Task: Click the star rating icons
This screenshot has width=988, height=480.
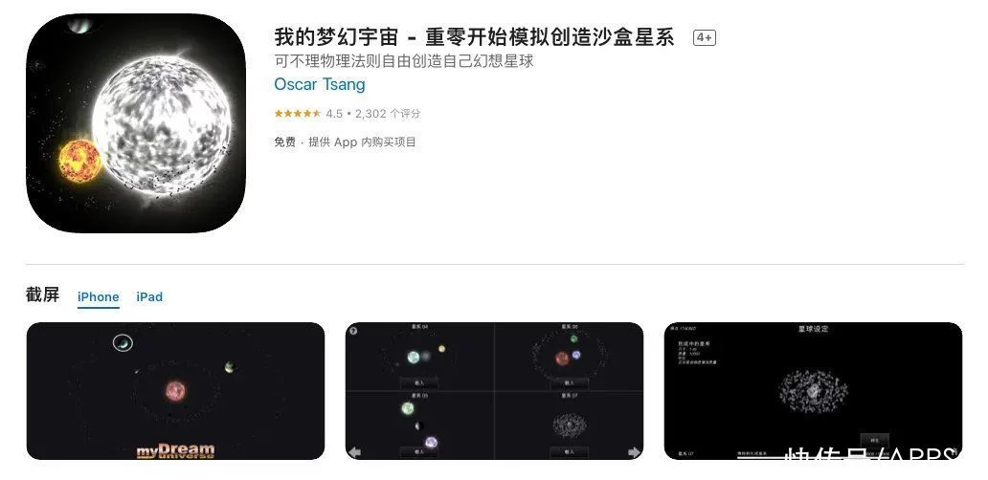Action: [298, 114]
